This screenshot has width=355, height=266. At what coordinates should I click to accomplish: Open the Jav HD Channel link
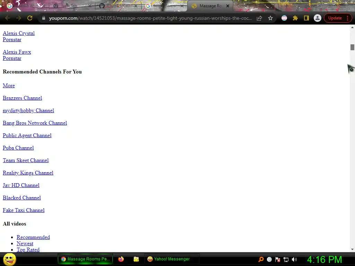[21, 185]
